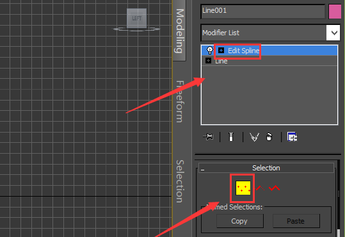Image resolution: width=345 pixels, height=237 pixels.
Task: Switch to the Selection ribbon tab
Action: pyautogui.click(x=179, y=181)
